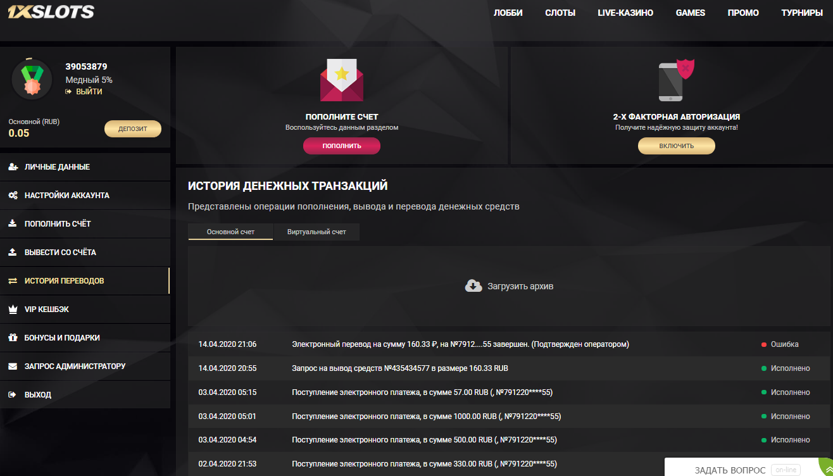Open the ЗАДАТЬ ВОПРОС chat widget
Screen dimensions: 833x476
(x=730, y=470)
